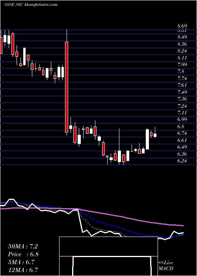Click the tall white candle rising to 6.74
197x276 pixels.
pos(147,139)
